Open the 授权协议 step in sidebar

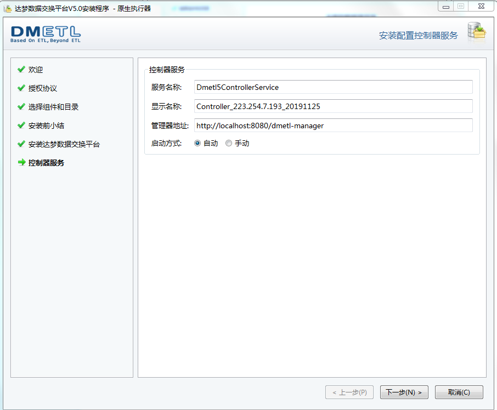43,88
